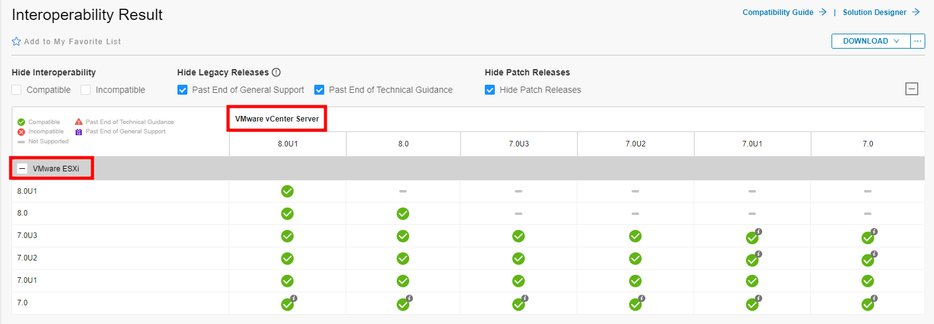Select the ESXi 8.0 row label
This screenshot has height=324, width=934.
point(22,213)
